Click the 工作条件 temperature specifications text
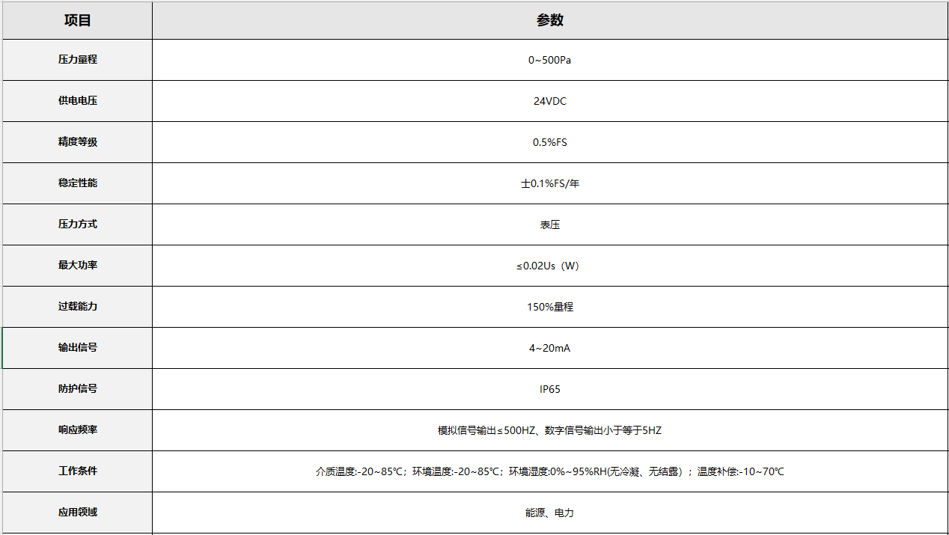This screenshot has height=535, width=949. pyautogui.click(x=550, y=471)
